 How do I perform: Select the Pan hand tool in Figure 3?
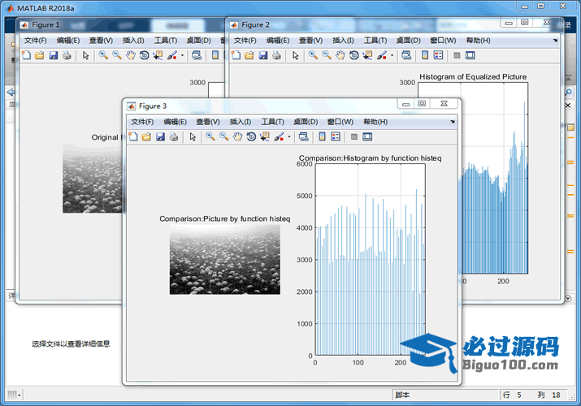coord(237,136)
